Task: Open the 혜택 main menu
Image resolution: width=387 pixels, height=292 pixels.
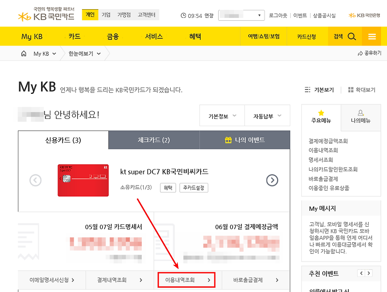Action: point(195,37)
